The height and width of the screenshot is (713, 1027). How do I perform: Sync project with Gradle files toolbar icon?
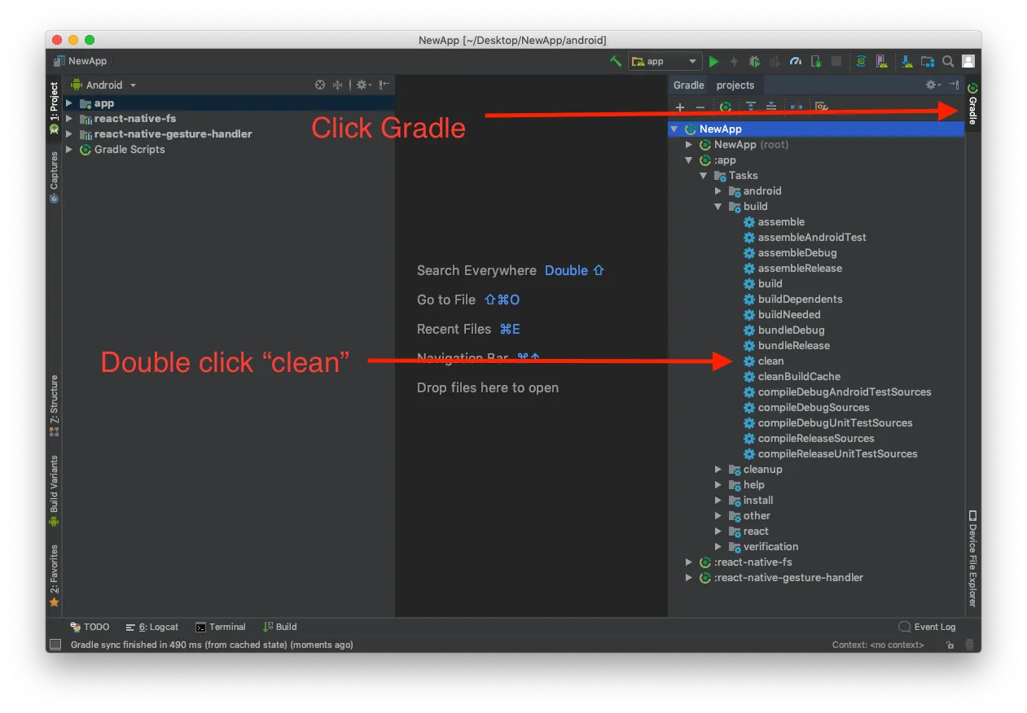861,61
